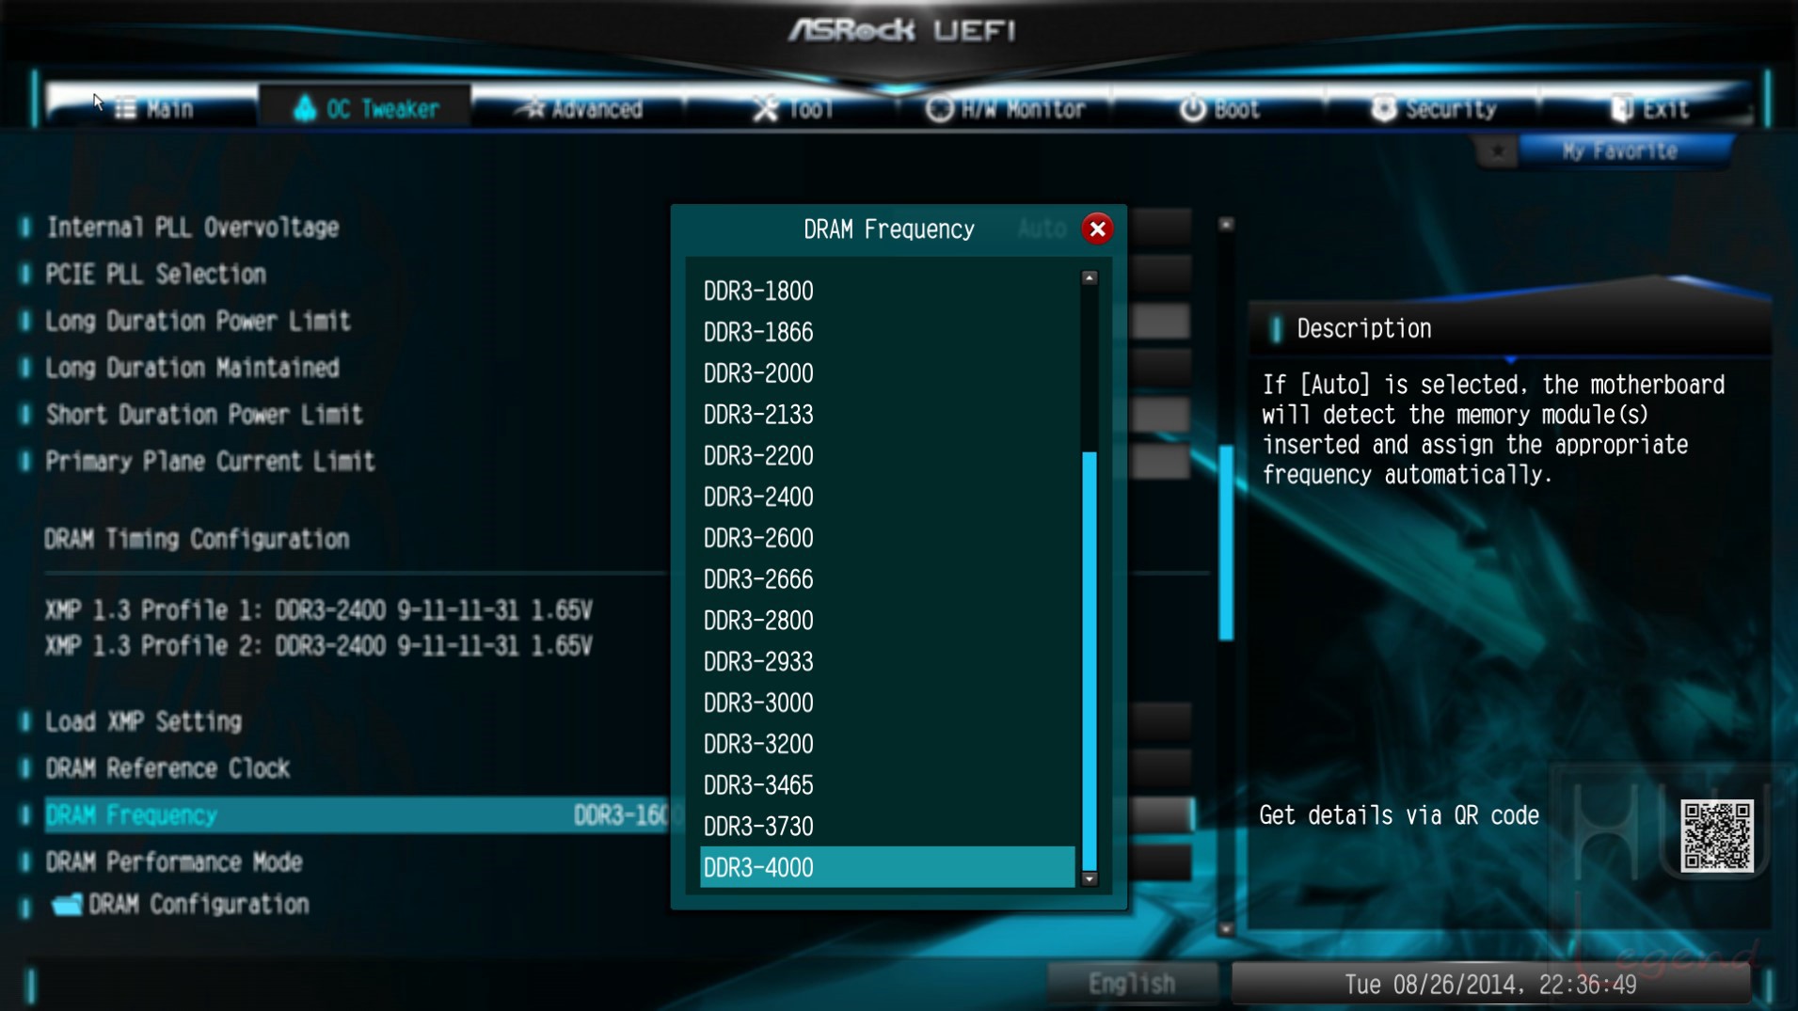Click the QR code image

[1716, 835]
